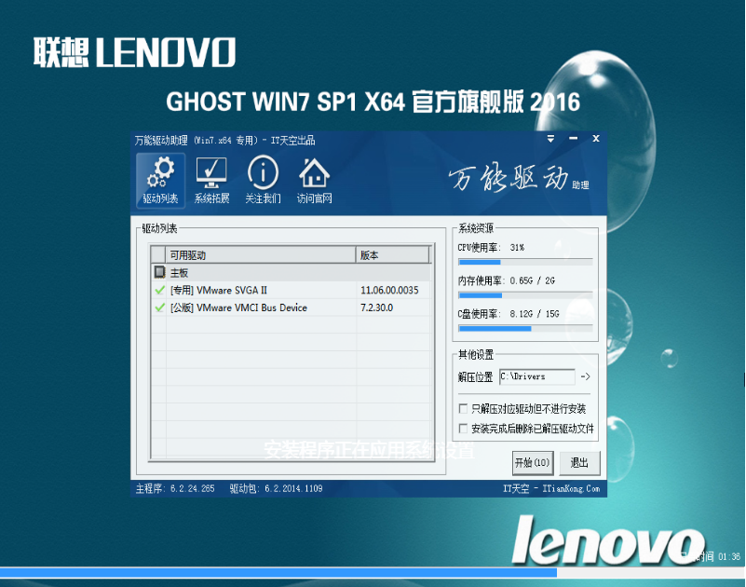746x587 pixels.
Task: Click the 内存使用率 0.65G / 2G value
Action: [533, 280]
